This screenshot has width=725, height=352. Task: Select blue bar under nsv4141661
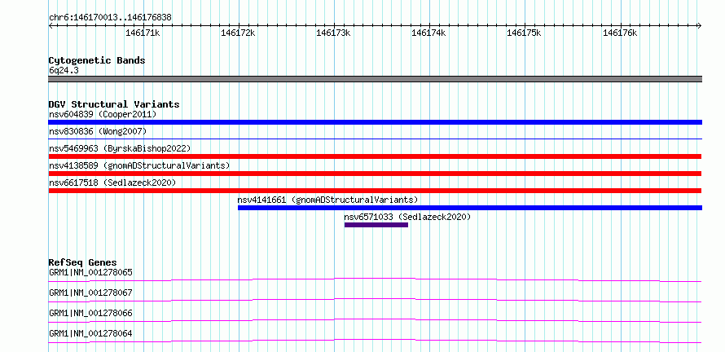point(470,208)
